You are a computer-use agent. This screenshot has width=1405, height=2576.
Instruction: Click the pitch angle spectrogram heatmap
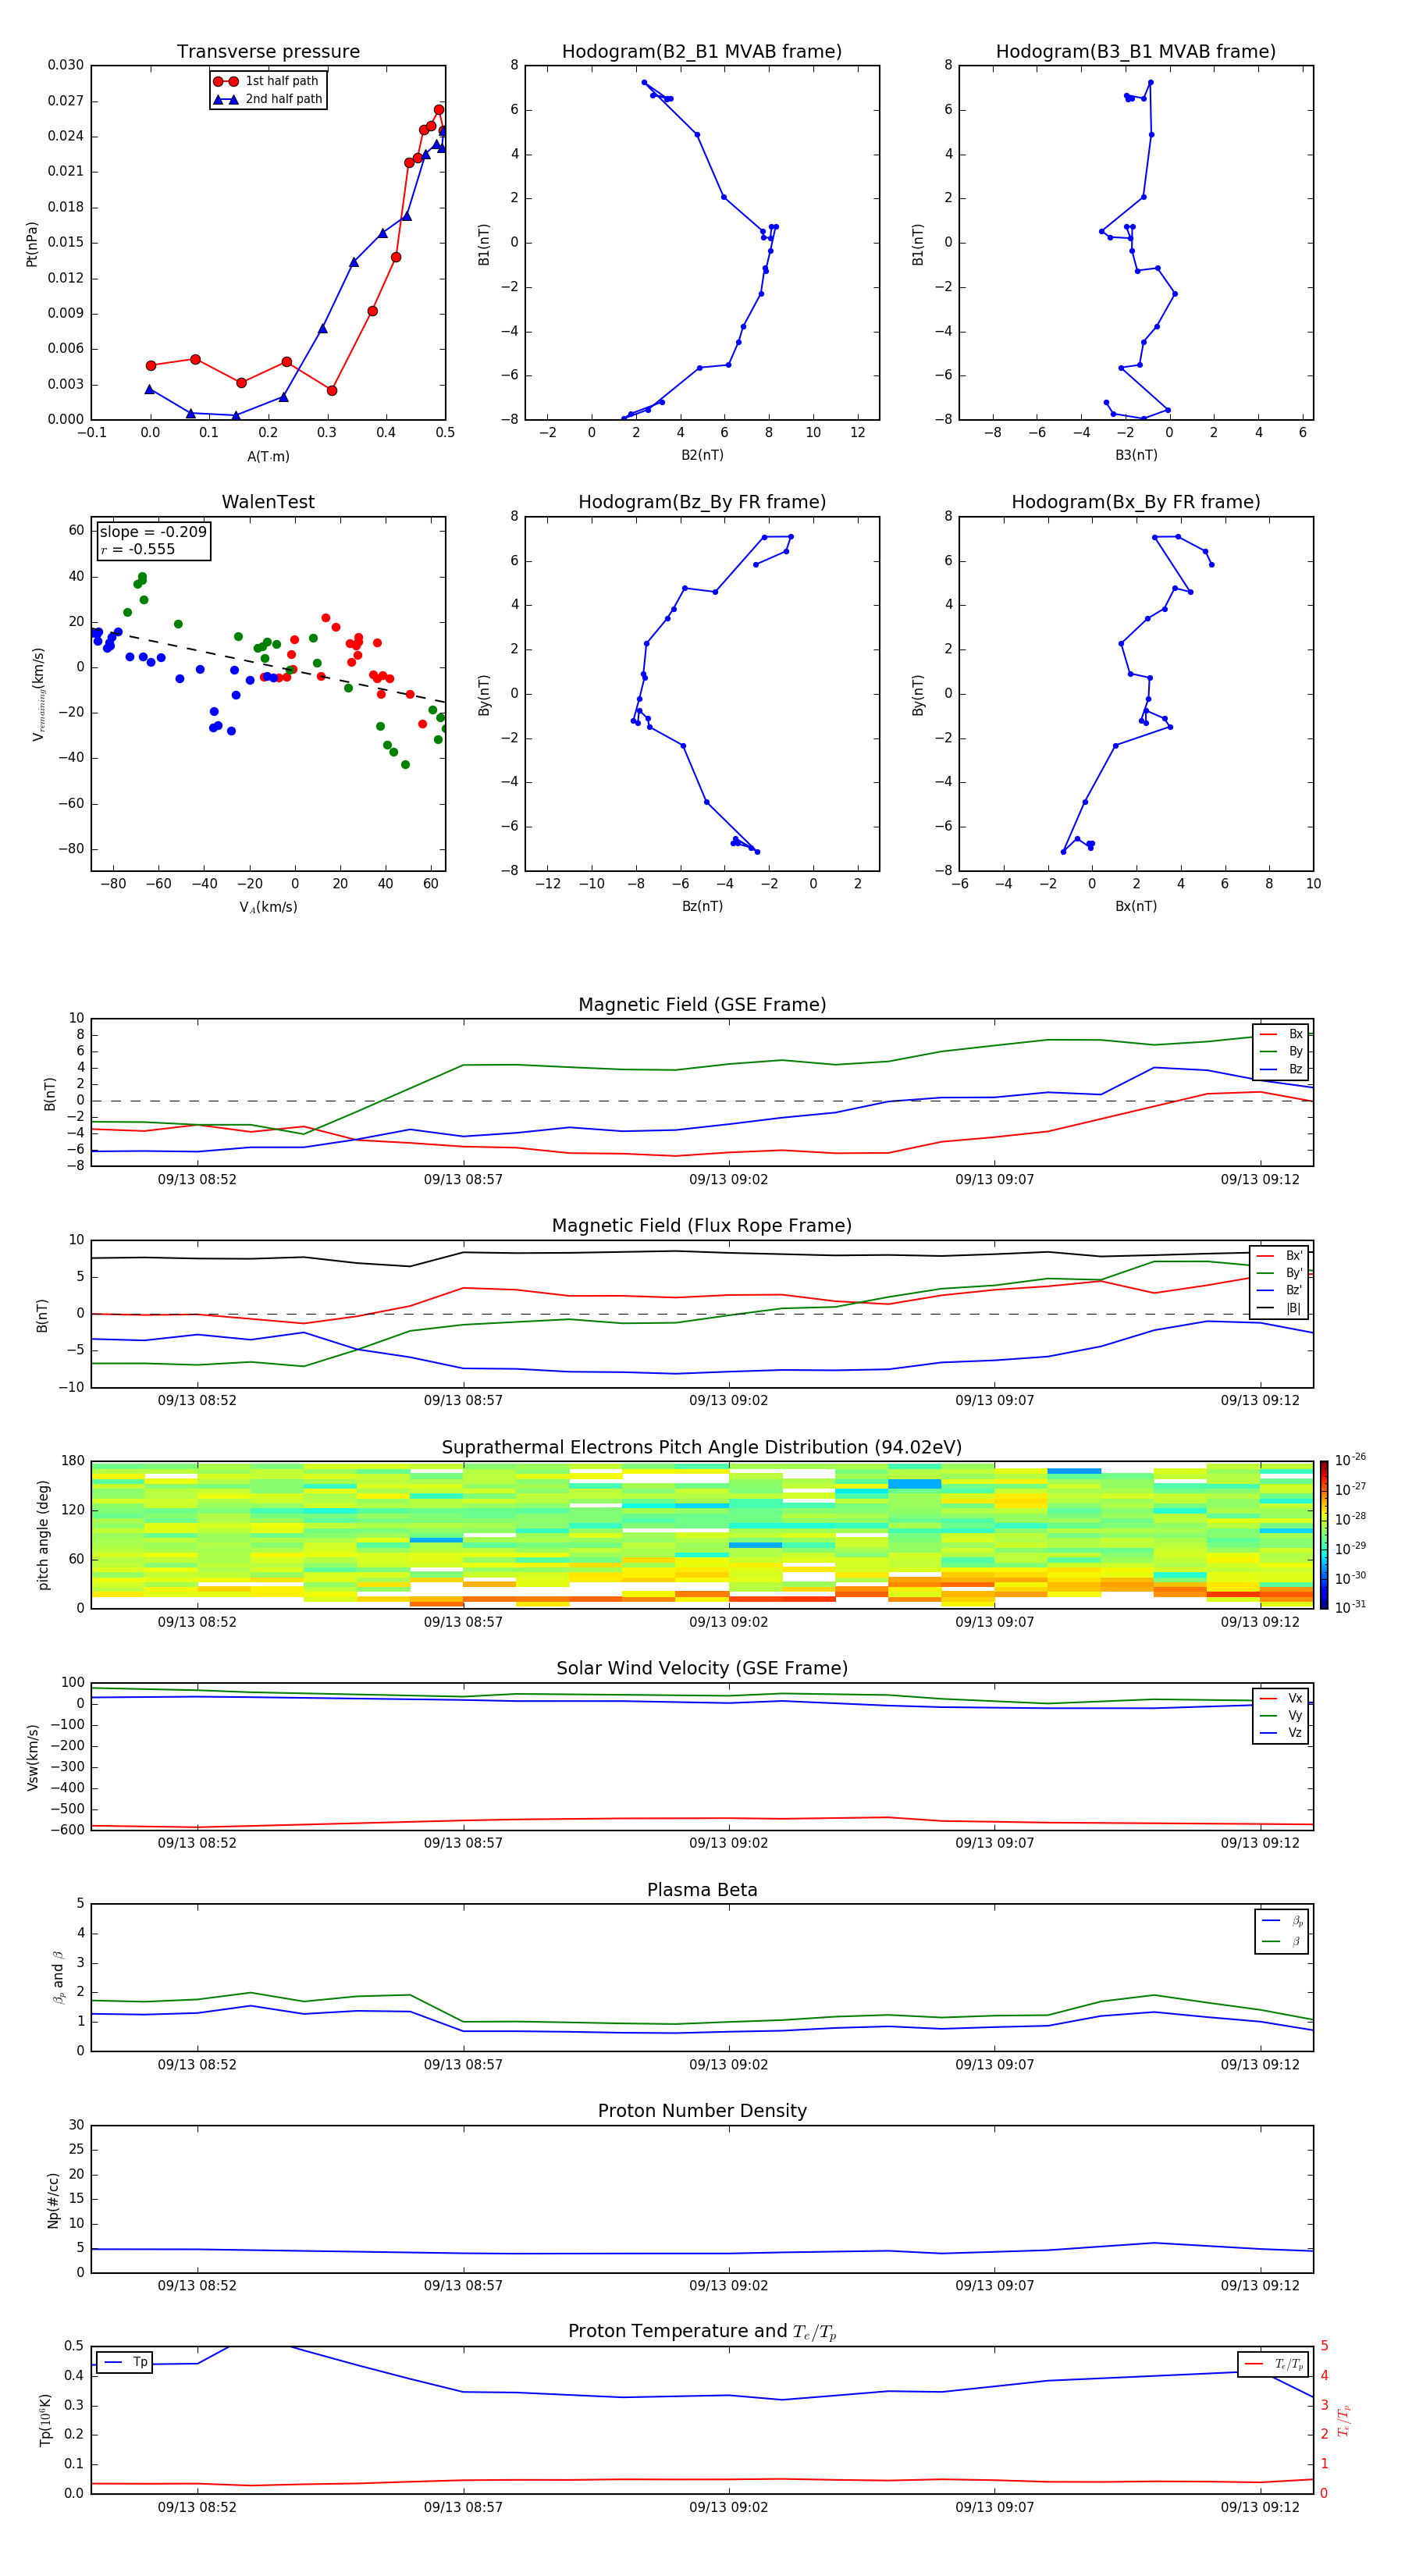pos(702,1535)
